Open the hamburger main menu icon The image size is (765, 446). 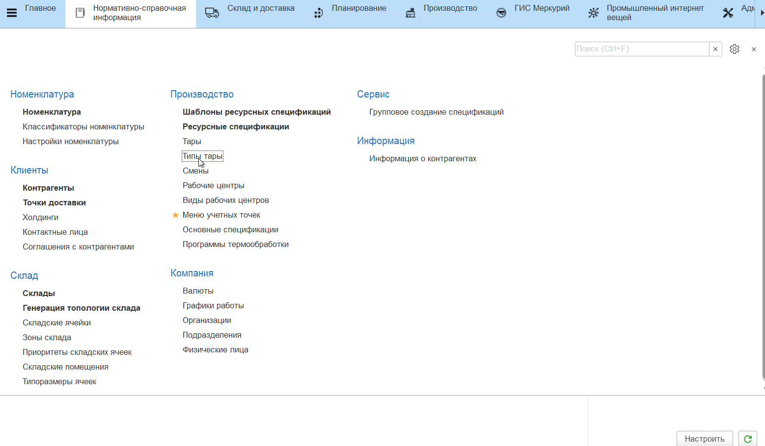point(12,13)
